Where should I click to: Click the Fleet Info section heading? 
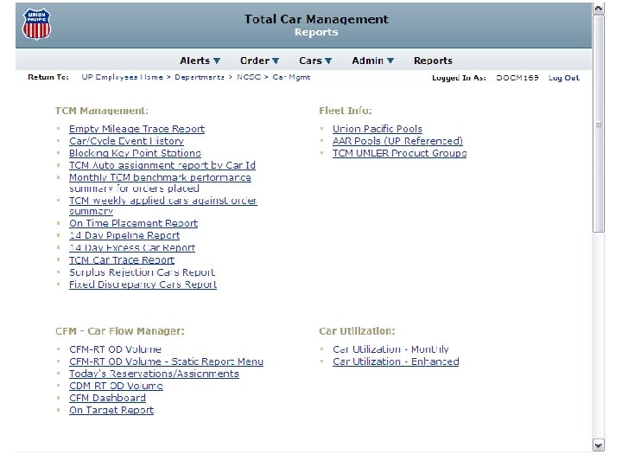[345, 111]
